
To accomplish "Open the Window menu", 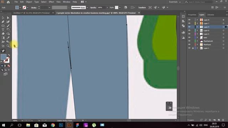I will [67, 2].
